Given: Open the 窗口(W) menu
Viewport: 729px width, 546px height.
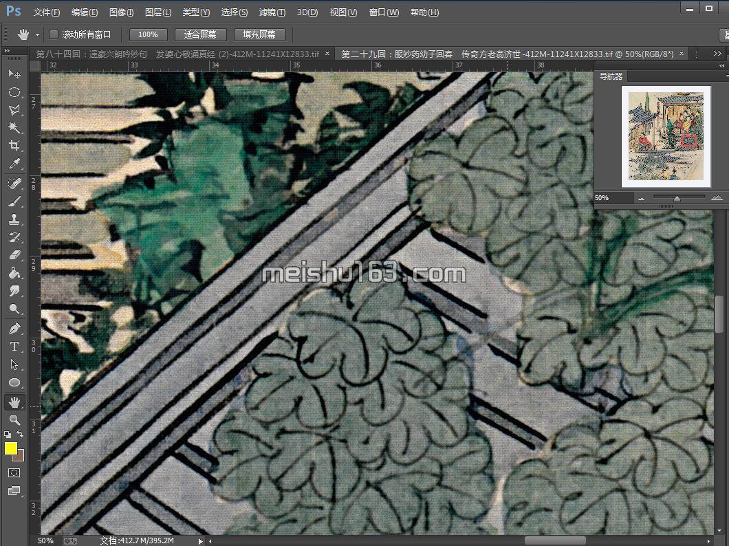Looking at the screenshot, I should pos(384,12).
